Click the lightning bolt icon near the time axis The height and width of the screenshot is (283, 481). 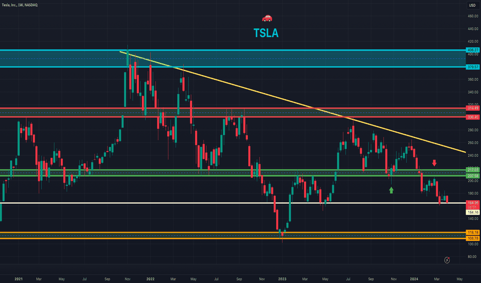(x=447, y=260)
